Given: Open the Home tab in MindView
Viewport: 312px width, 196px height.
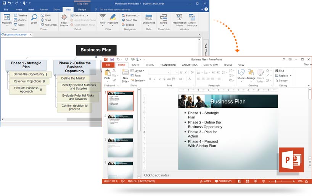Looking at the screenshot, I should [x=19, y=10].
